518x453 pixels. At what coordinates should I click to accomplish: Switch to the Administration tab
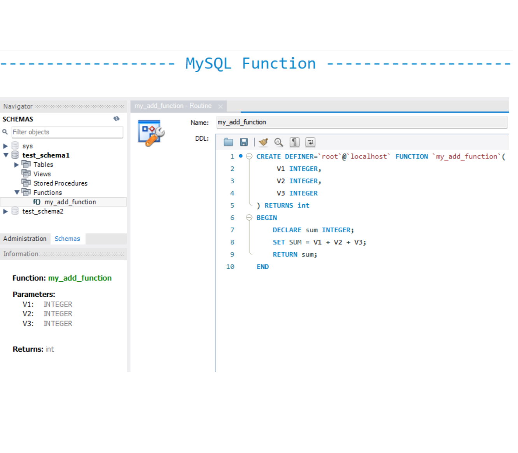[25, 239]
